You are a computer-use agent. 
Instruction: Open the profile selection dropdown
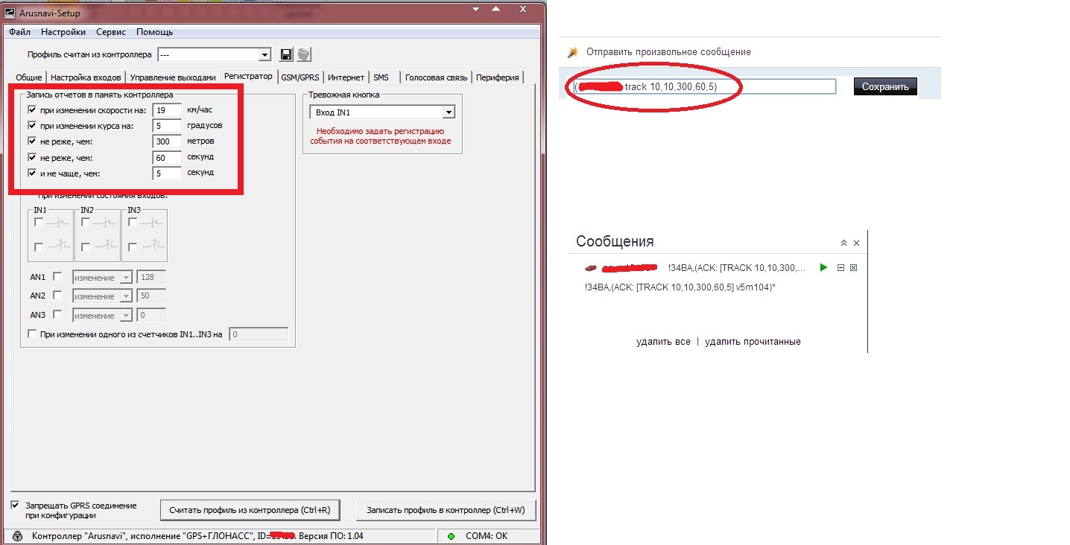[x=264, y=54]
